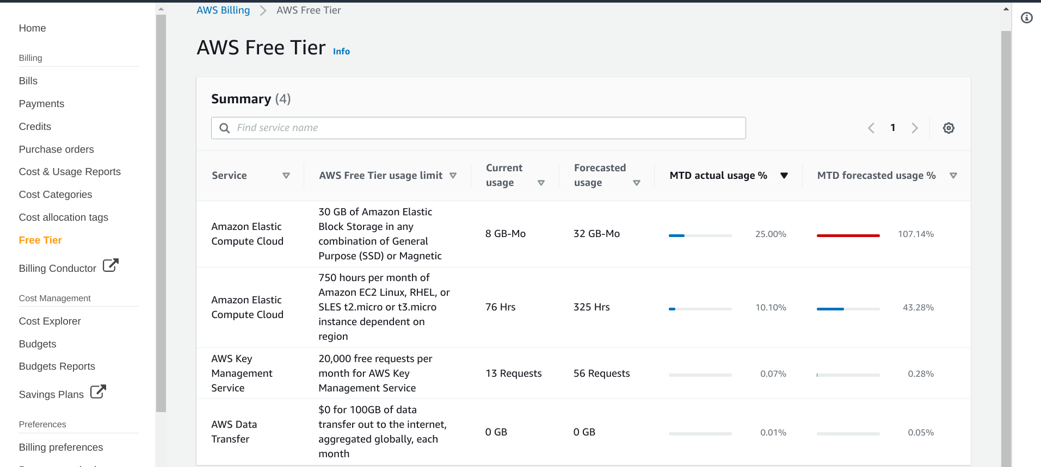The image size is (1041, 467).
Task: Open Cost & Usage Reports
Action: [70, 172]
